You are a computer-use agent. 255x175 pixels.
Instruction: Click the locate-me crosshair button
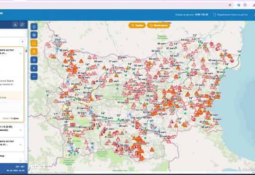34,60
